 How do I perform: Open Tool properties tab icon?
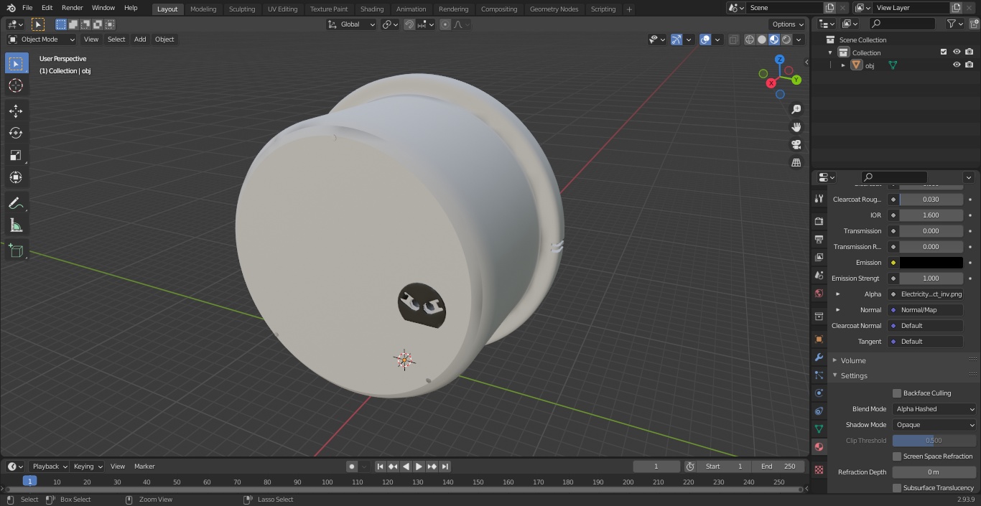point(819,198)
